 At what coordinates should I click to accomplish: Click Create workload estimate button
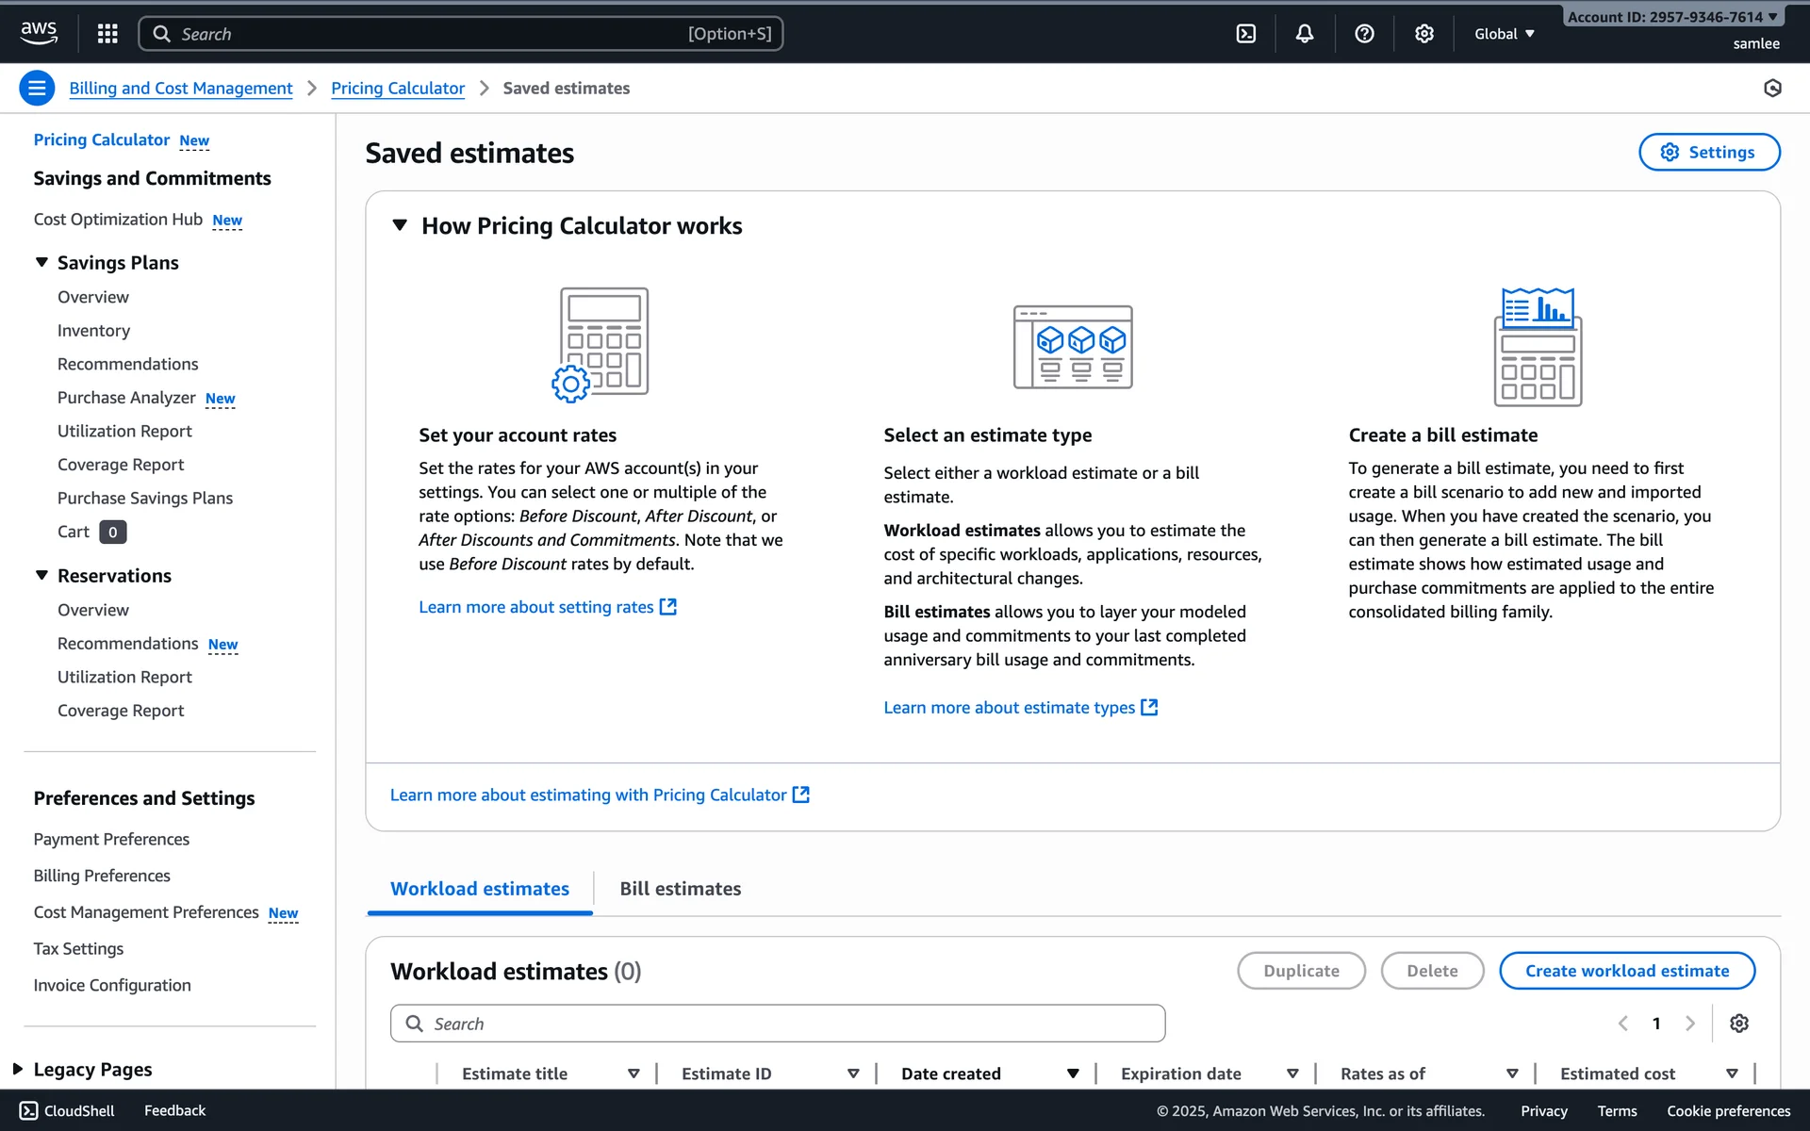click(1626, 971)
